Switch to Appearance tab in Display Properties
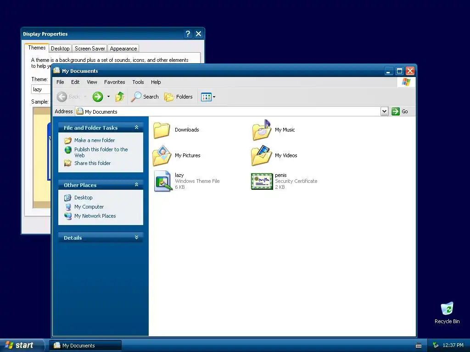The height and width of the screenshot is (352, 470). (123, 49)
